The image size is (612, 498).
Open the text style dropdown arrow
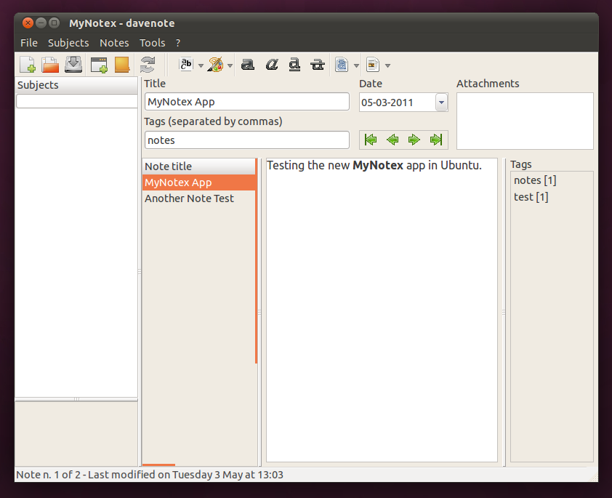[356, 65]
